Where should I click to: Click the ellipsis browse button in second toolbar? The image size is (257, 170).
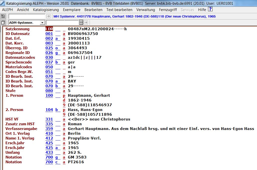pos(81,22)
